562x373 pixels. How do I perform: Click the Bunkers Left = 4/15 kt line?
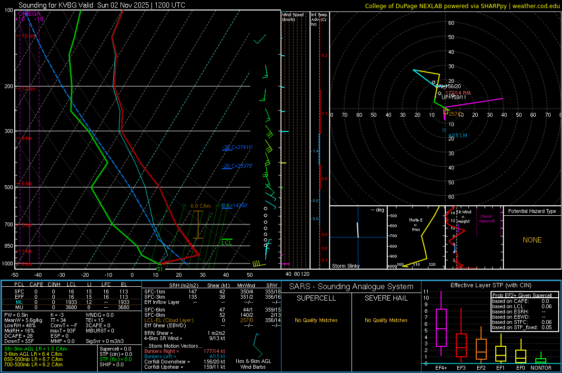tap(185, 356)
